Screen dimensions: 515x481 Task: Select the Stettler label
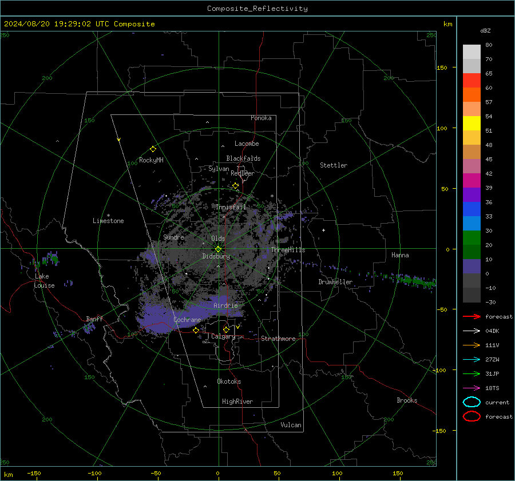click(x=334, y=165)
